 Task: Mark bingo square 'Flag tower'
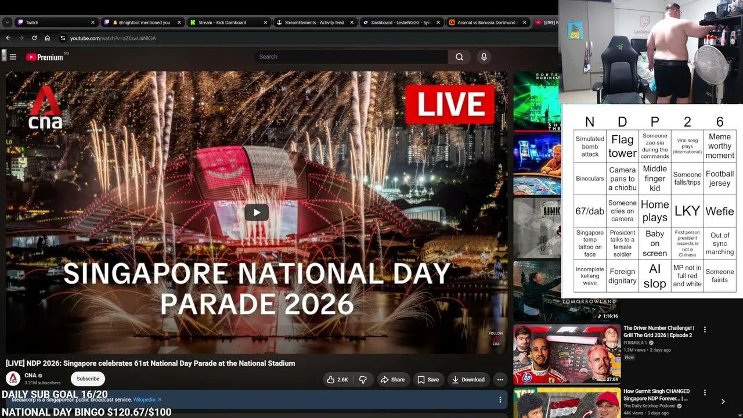click(x=622, y=146)
